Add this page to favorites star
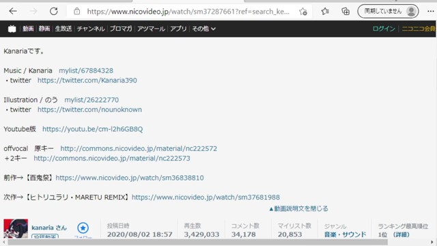This screenshot has height=246, width=437. [303, 12]
